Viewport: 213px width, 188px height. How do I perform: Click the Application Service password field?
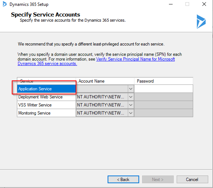pos(163,89)
